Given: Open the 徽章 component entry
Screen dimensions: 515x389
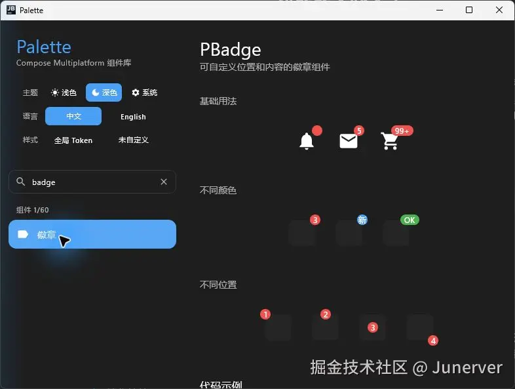Looking at the screenshot, I should point(92,234).
